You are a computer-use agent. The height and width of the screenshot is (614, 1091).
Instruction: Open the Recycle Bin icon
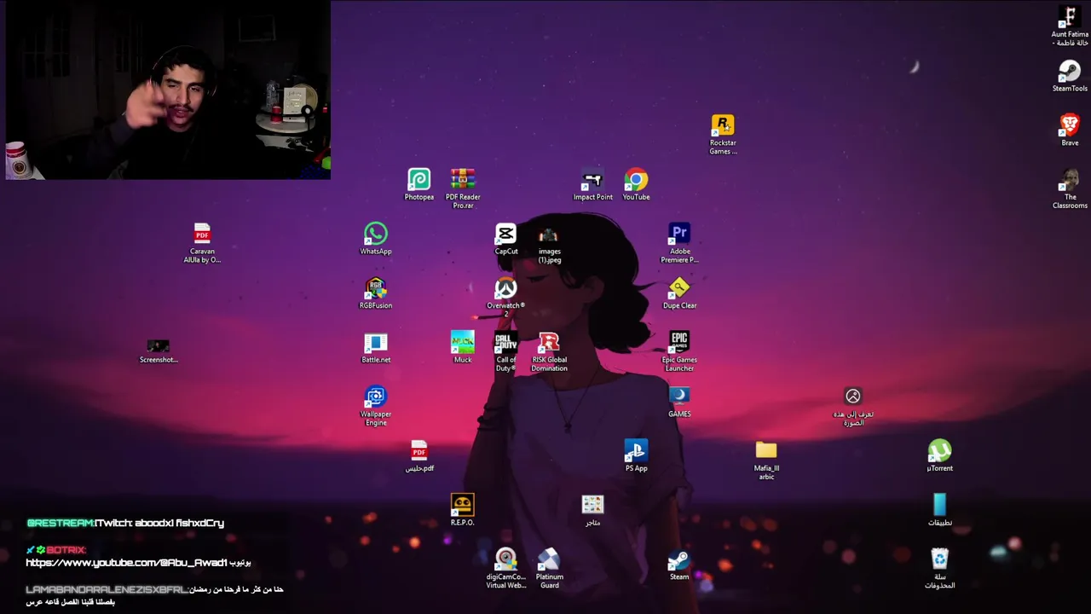pyautogui.click(x=939, y=569)
